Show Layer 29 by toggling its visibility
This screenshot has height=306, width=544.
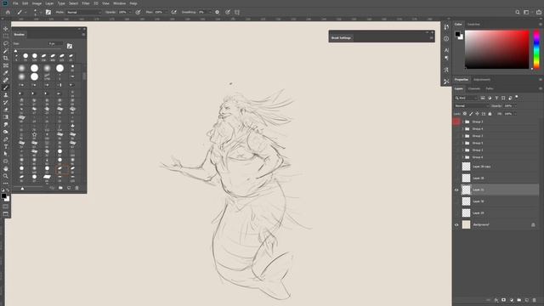pos(456,213)
